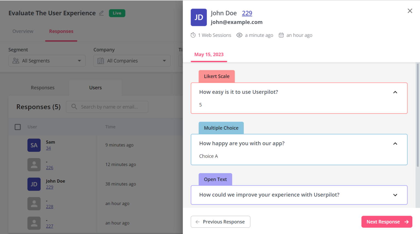Click Sam's SA avatar in the users list
This screenshot has width=420, height=234.
(34, 145)
